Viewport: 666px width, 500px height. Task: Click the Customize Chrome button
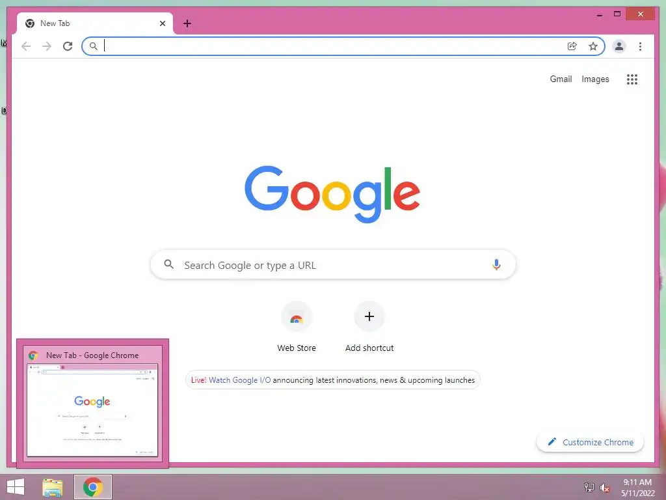tap(591, 442)
